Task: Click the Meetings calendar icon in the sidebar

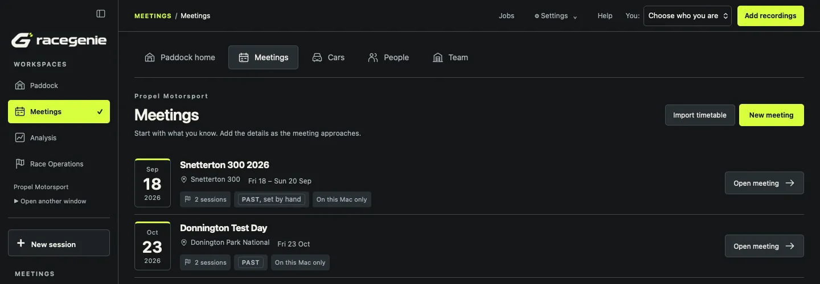Action: tap(20, 112)
